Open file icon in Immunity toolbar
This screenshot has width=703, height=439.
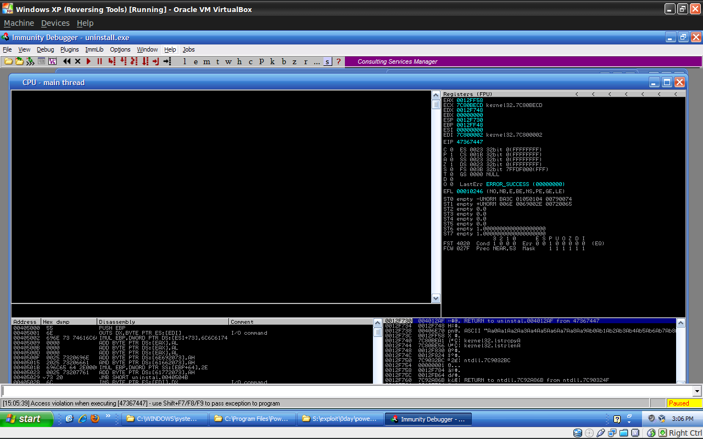[x=8, y=61]
